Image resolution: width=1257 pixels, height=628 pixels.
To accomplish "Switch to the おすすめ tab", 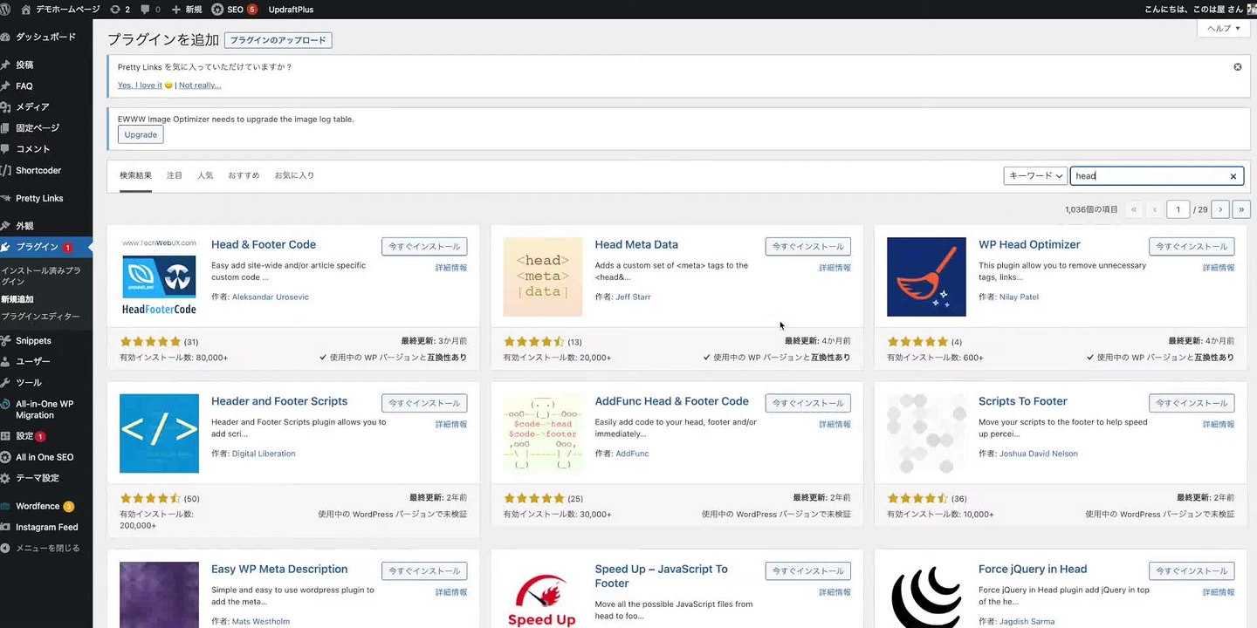I will coord(244,175).
